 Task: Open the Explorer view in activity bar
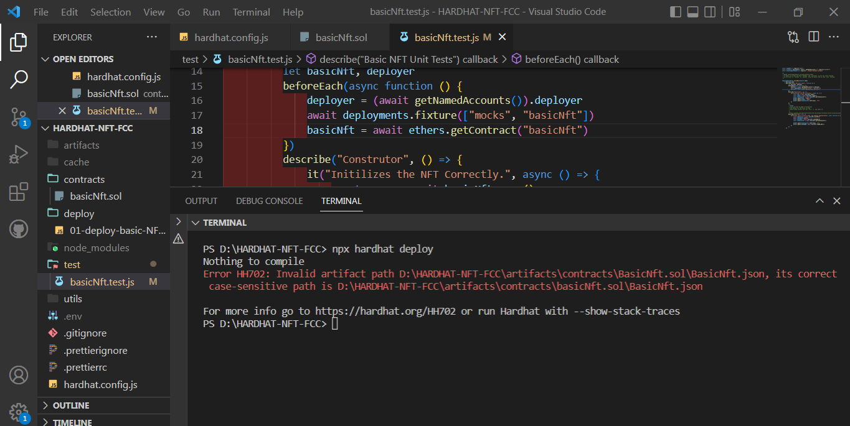click(18, 42)
